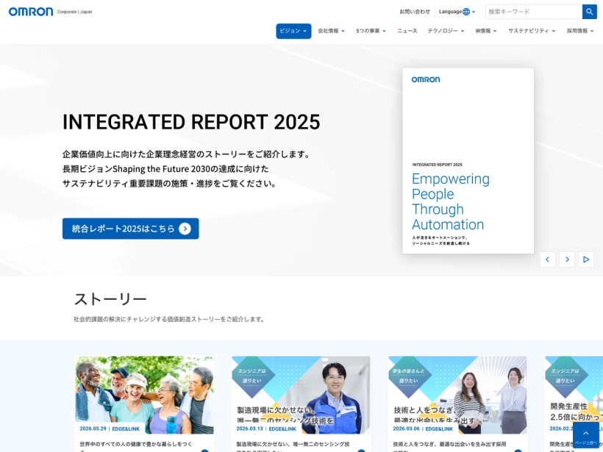This screenshot has width=603, height=452.
Task: Click the INTEGRATED REPORT 2025 heading
Action: [191, 122]
